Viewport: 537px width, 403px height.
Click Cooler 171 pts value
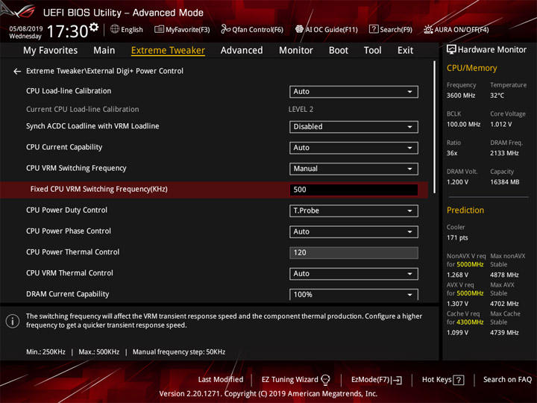pos(457,238)
